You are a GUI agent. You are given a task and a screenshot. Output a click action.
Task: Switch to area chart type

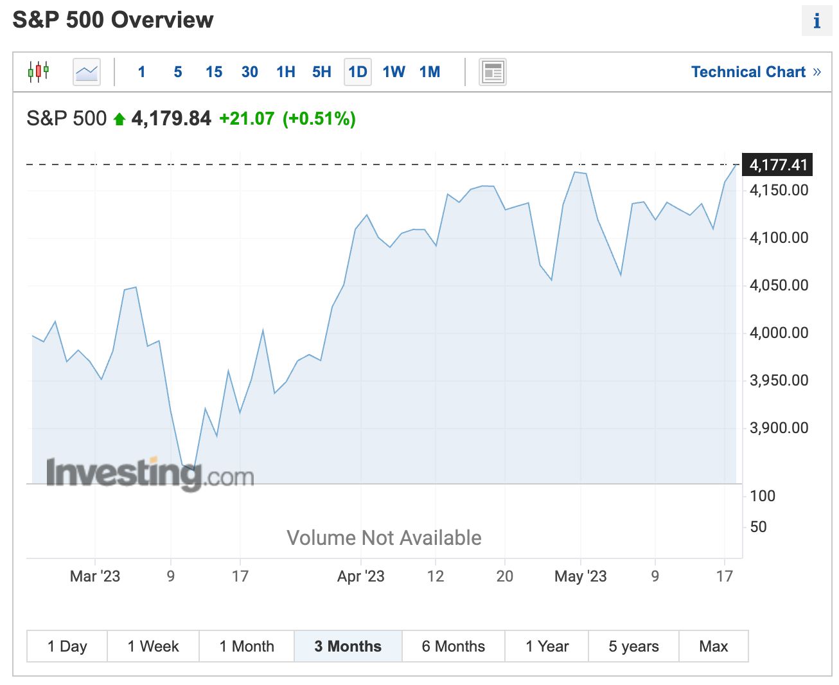coord(87,71)
